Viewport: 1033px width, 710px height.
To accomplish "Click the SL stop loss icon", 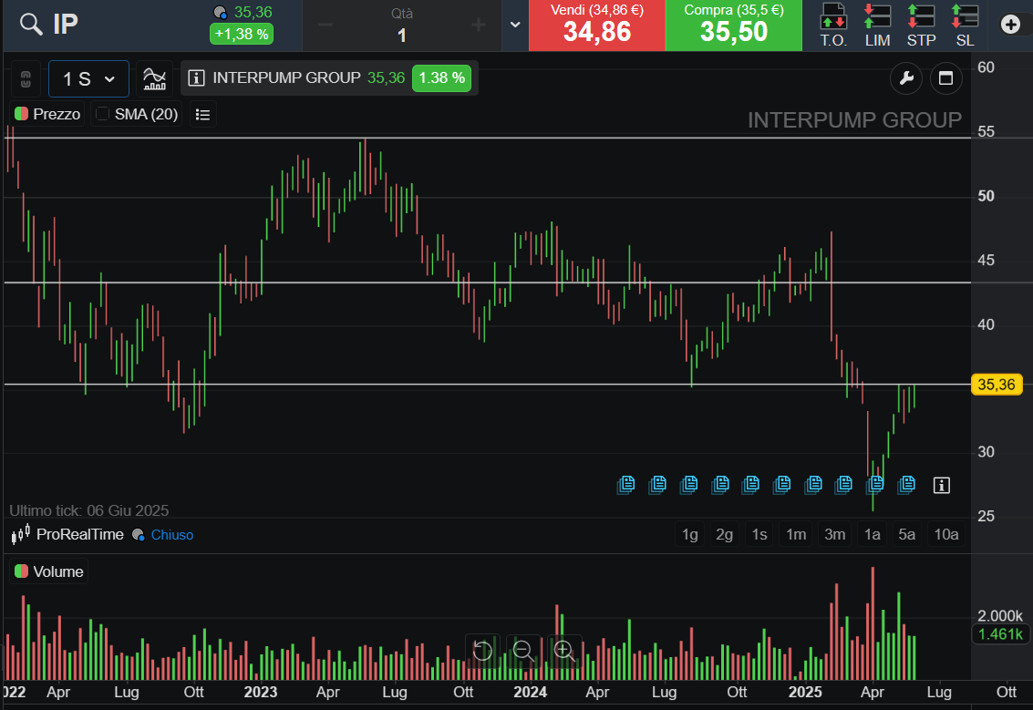I will coord(965,25).
